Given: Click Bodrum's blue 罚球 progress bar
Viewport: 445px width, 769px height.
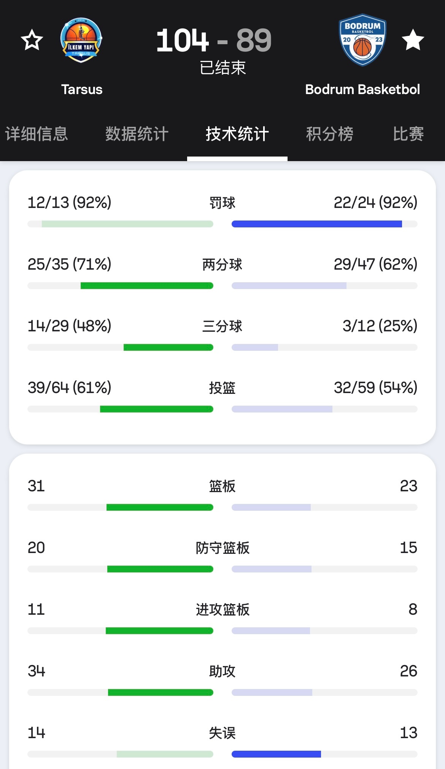Looking at the screenshot, I should coord(316,224).
